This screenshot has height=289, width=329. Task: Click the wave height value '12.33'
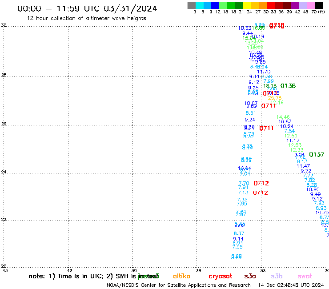tap(297, 150)
